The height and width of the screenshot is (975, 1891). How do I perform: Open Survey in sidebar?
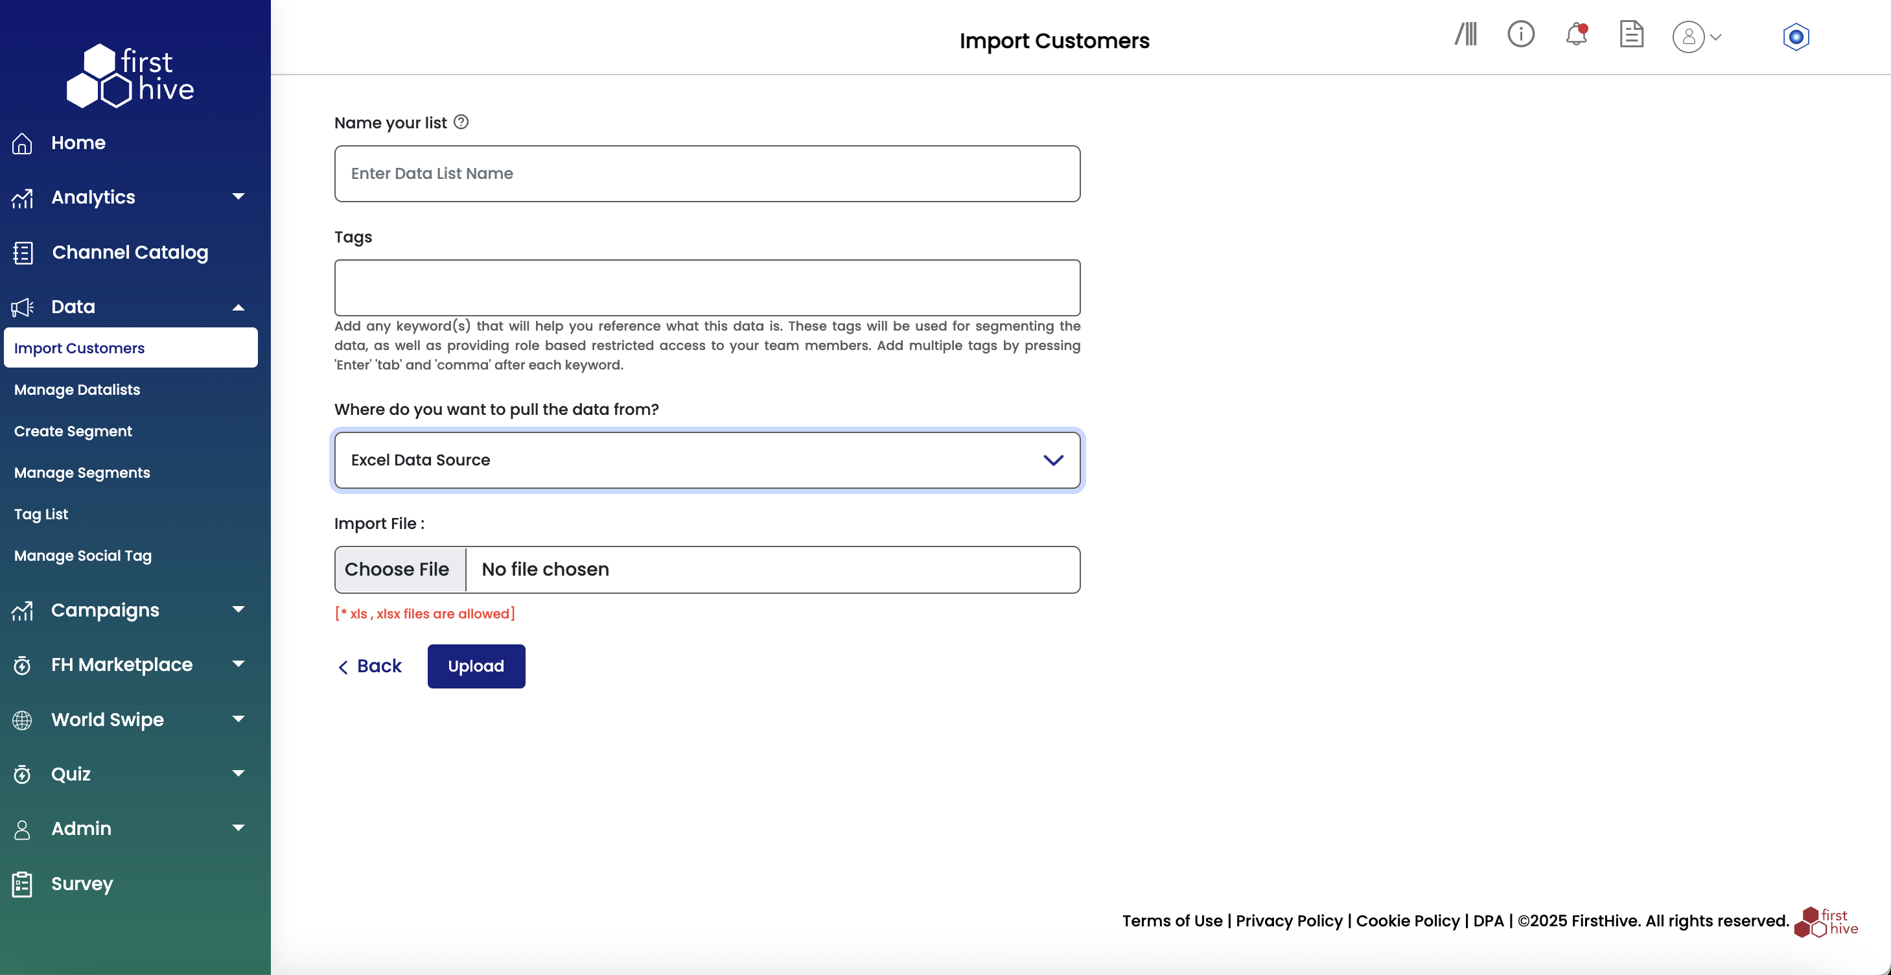82,884
